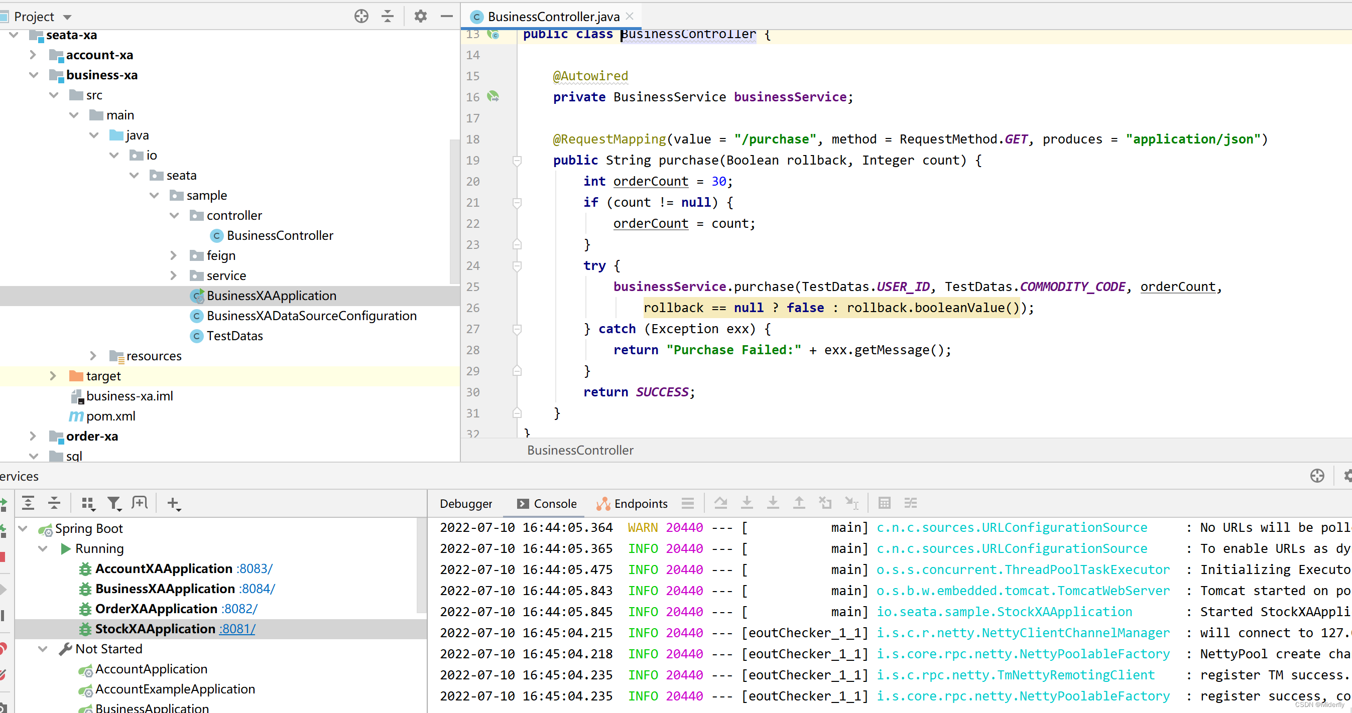
Task: Click Services panel target icon at right
Action: pos(1317,476)
